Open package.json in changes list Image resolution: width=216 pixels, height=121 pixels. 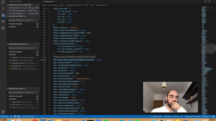click(23, 66)
